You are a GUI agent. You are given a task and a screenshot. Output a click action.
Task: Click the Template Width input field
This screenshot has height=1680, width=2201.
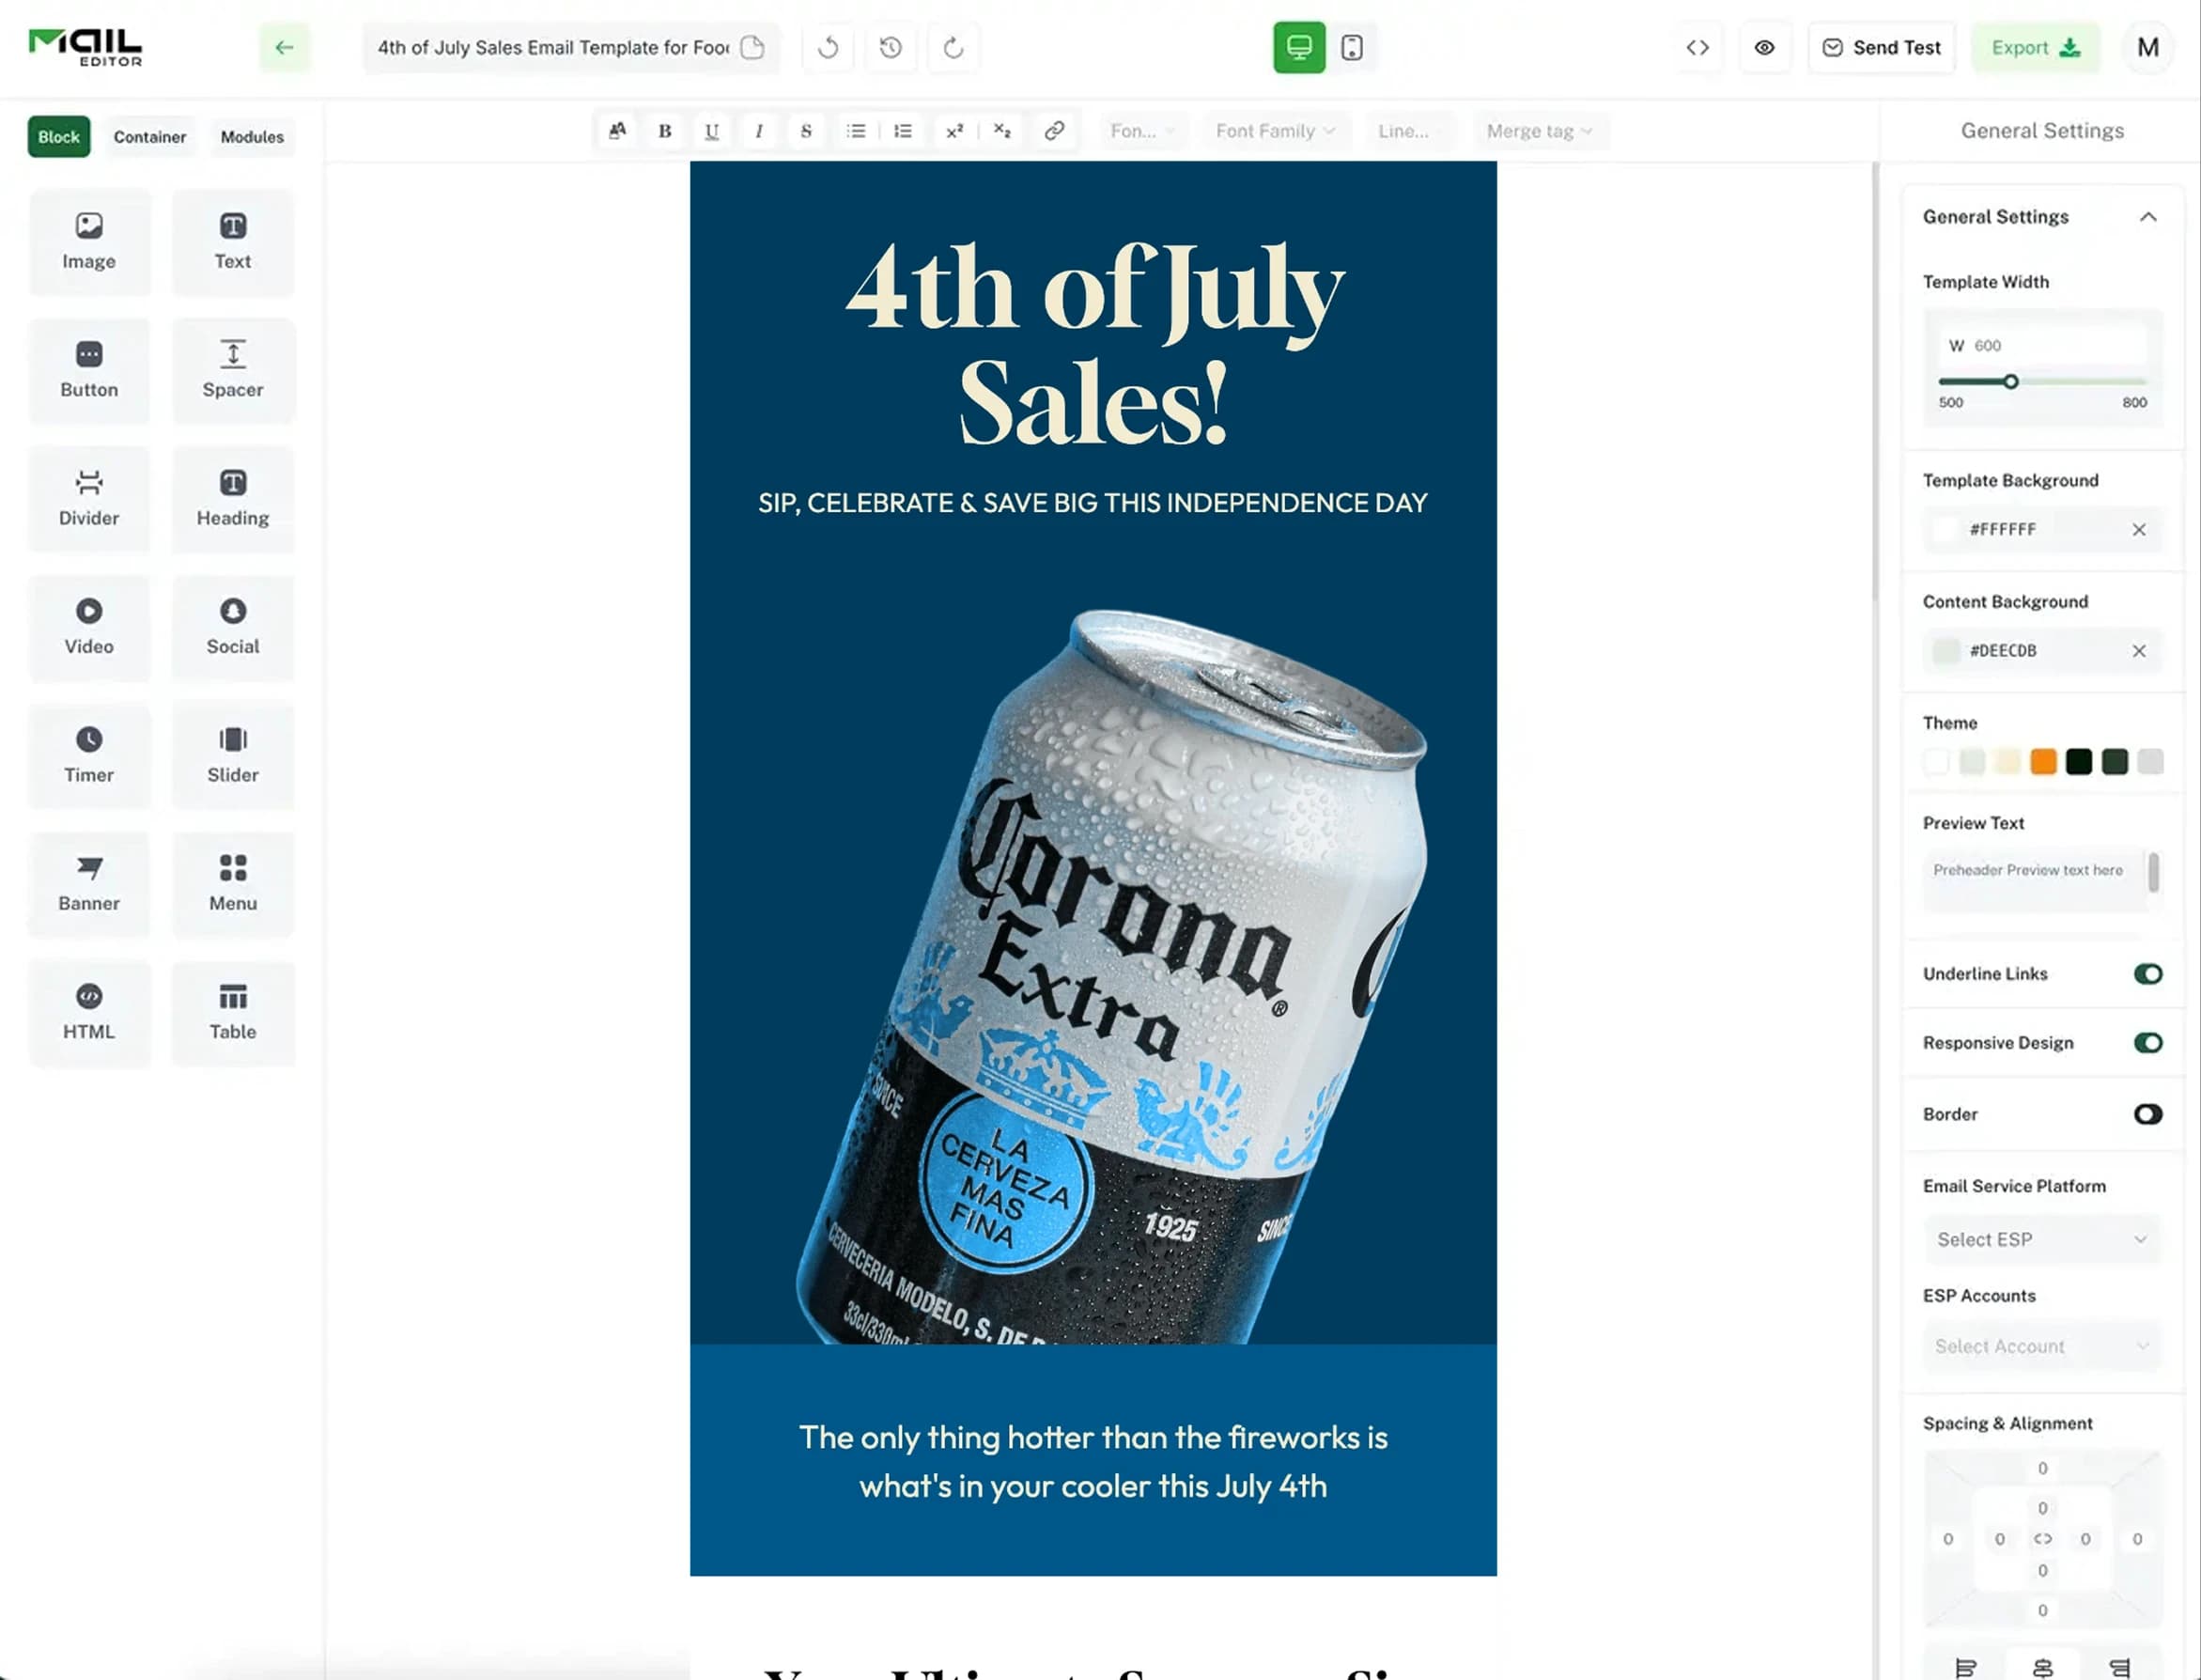tap(2041, 345)
